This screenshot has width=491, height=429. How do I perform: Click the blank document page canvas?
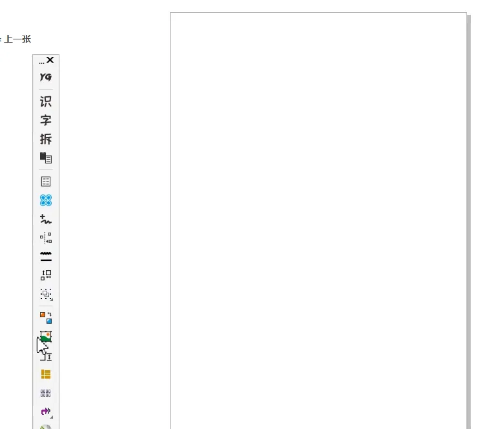319,221
